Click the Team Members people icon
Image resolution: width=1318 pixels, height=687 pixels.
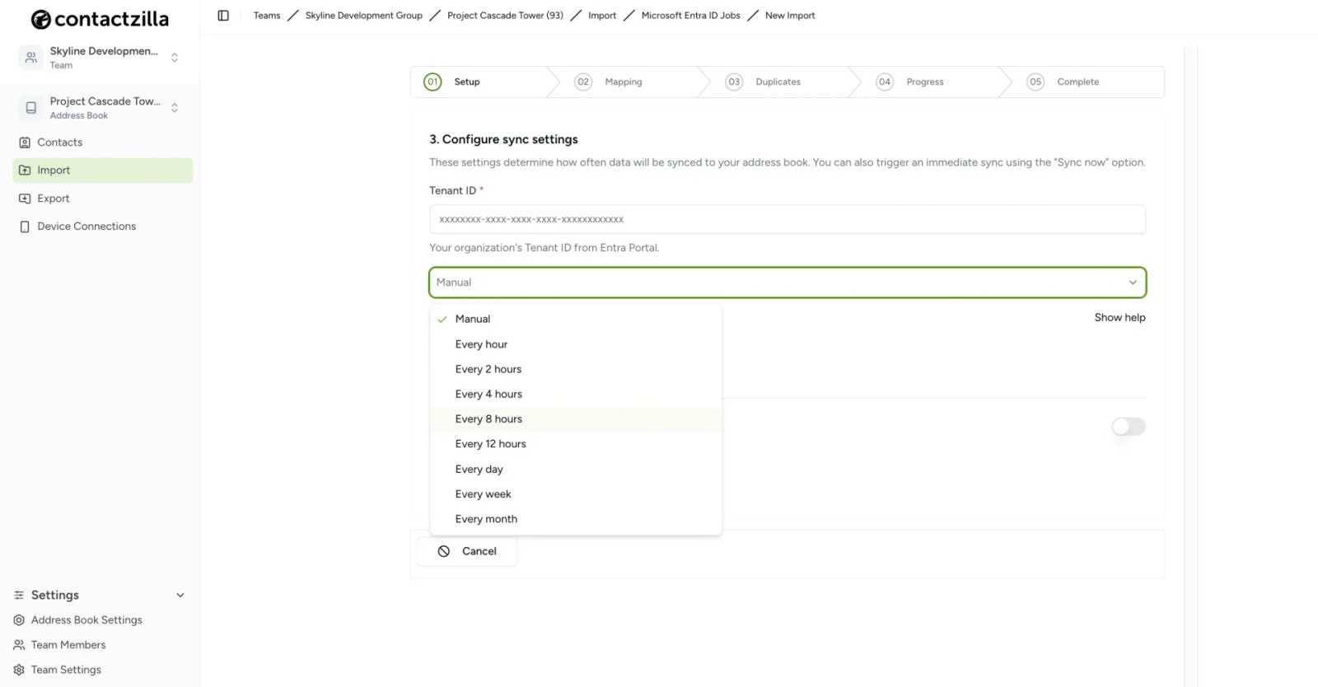click(x=19, y=645)
